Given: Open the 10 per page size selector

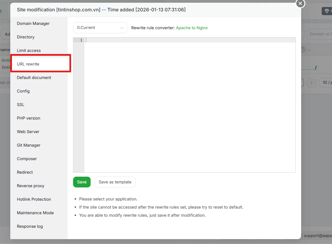Looking at the screenshot, I should click(x=327, y=83).
